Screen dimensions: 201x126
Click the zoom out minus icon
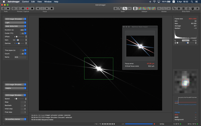pos(129,9)
